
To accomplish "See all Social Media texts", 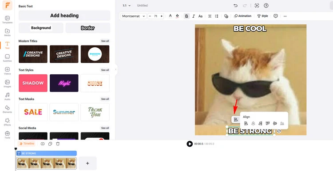I will (105, 128).
